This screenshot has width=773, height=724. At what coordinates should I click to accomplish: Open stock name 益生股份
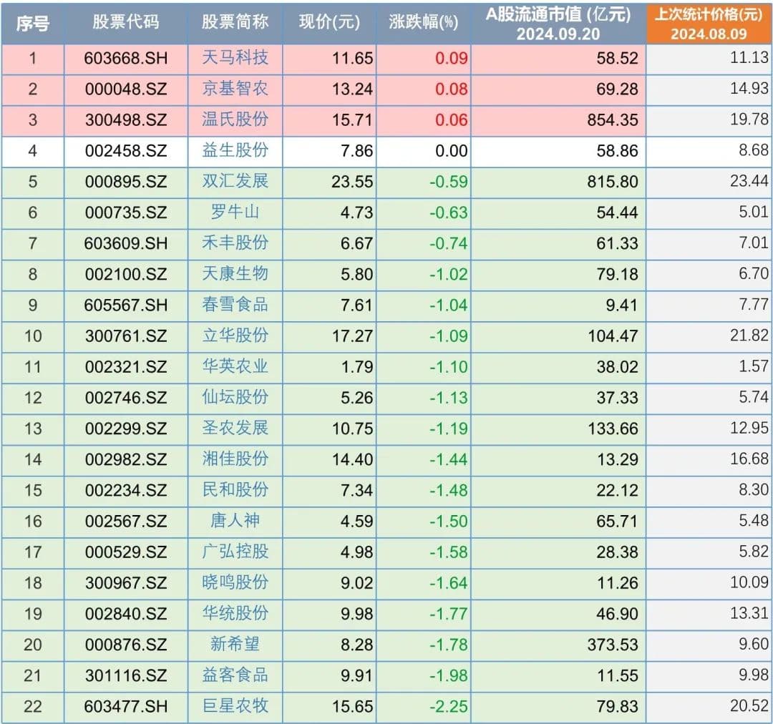[x=235, y=150]
